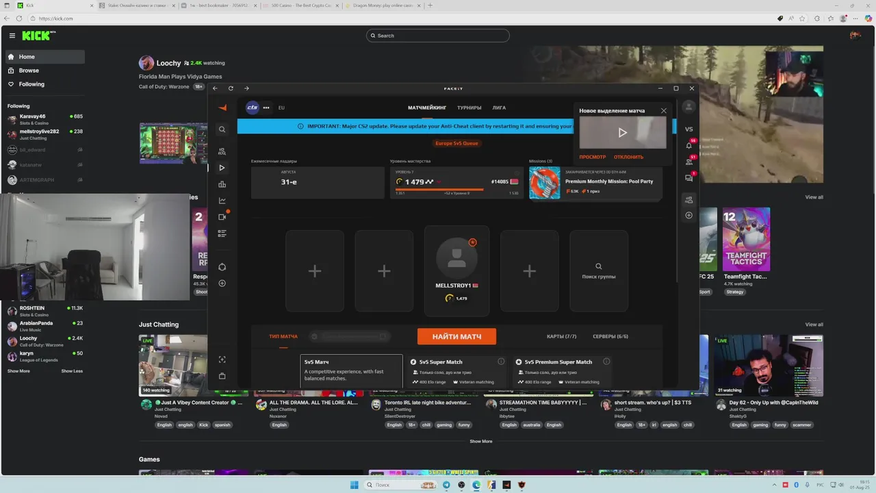
Task: Select the 5v5 Super Match card
Action: (457, 370)
